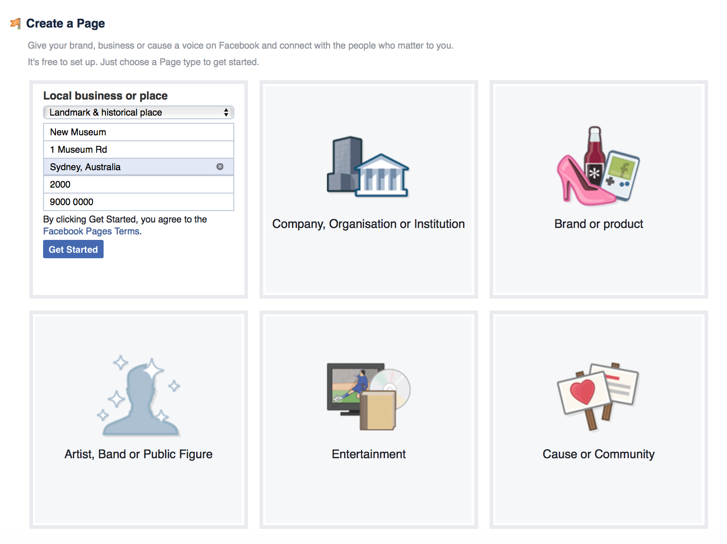This screenshot has width=727, height=544.
Task: Select the Company, Organisation or Institution label
Action: coord(369,224)
